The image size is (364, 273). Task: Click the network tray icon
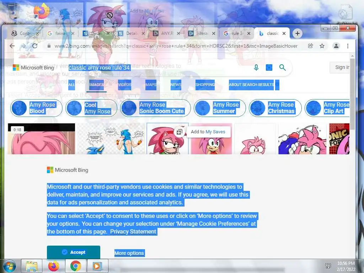(x=328, y=266)
